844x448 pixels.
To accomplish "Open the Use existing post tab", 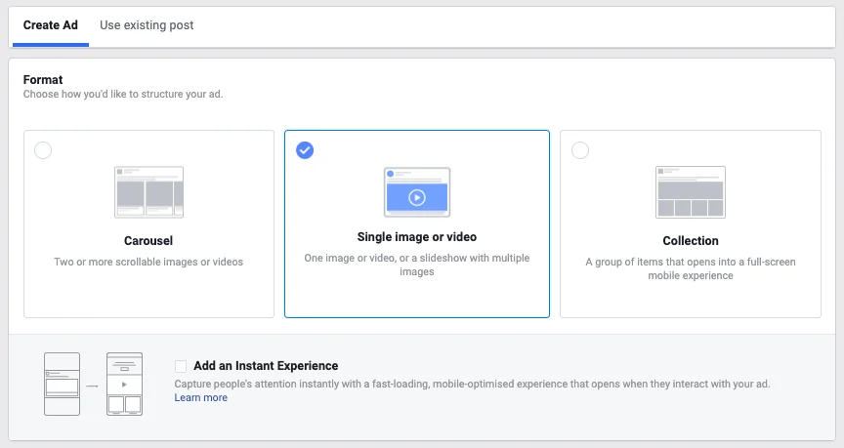I will [147, 25].
